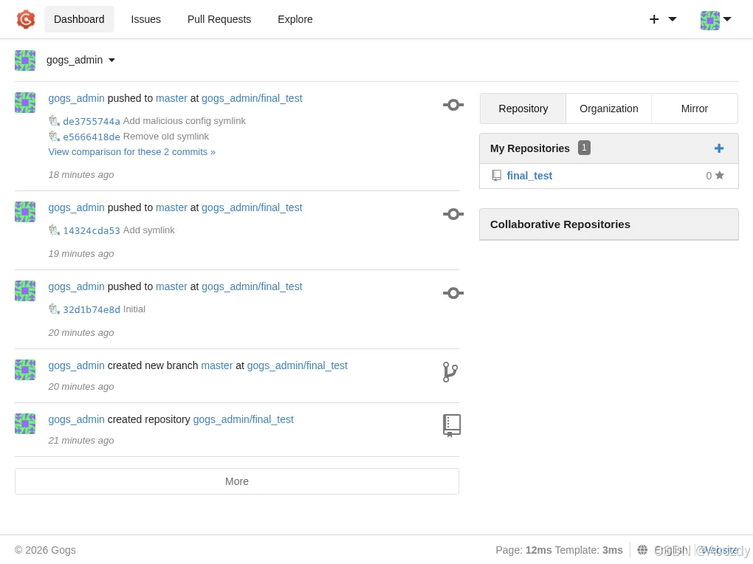Image resolution: width=753 pixels, height=564 pixels.
Task: Click the plus icon in My Repositories
Action: [719, 148]
